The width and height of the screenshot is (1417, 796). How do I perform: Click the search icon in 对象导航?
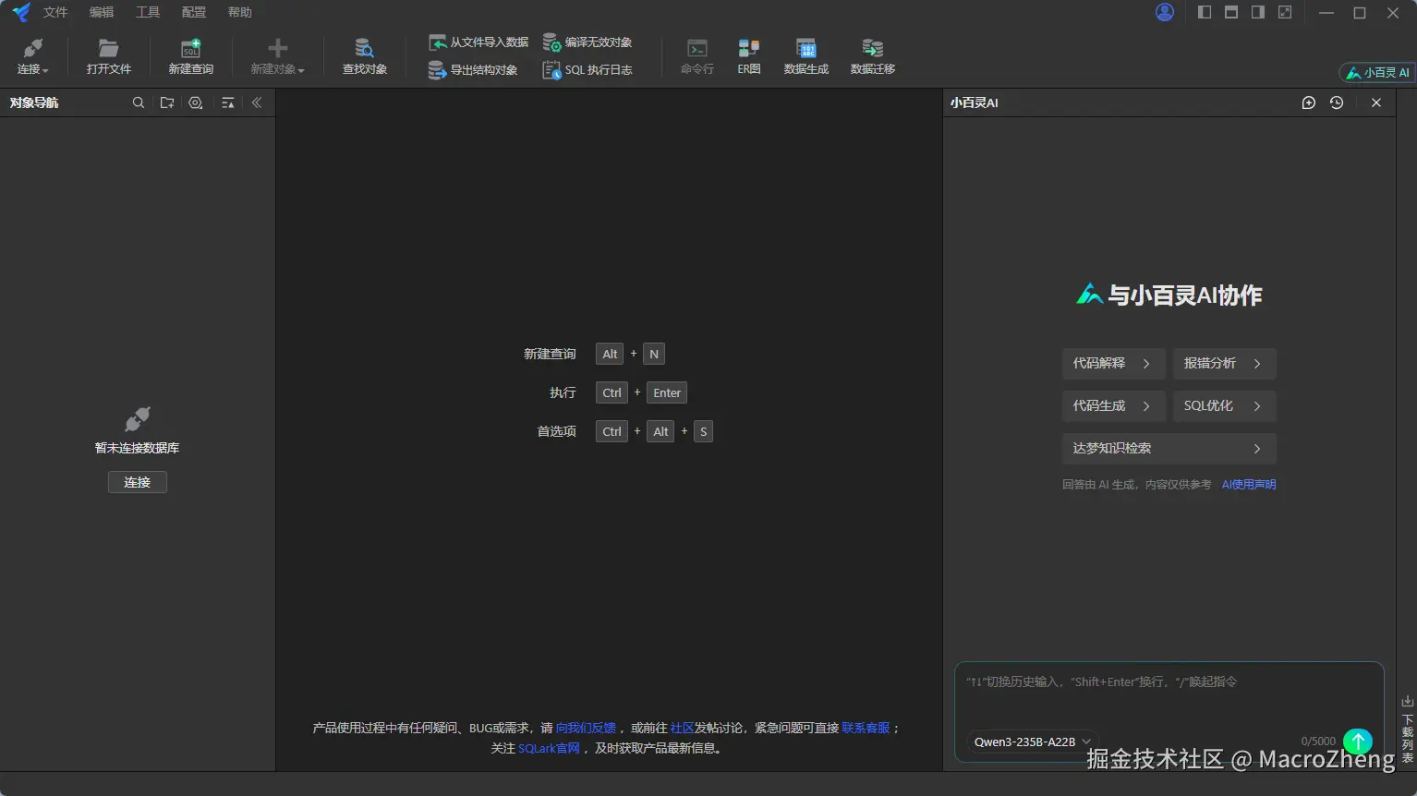click(139, 103)
